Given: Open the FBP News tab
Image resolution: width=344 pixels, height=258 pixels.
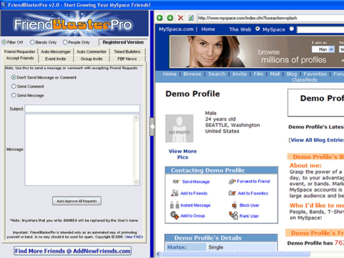Looking at the screenshot, I should (x=127, y=59).
